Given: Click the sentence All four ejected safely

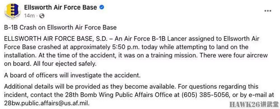Looking at the screenshot, I should click(x=65, y=64).
